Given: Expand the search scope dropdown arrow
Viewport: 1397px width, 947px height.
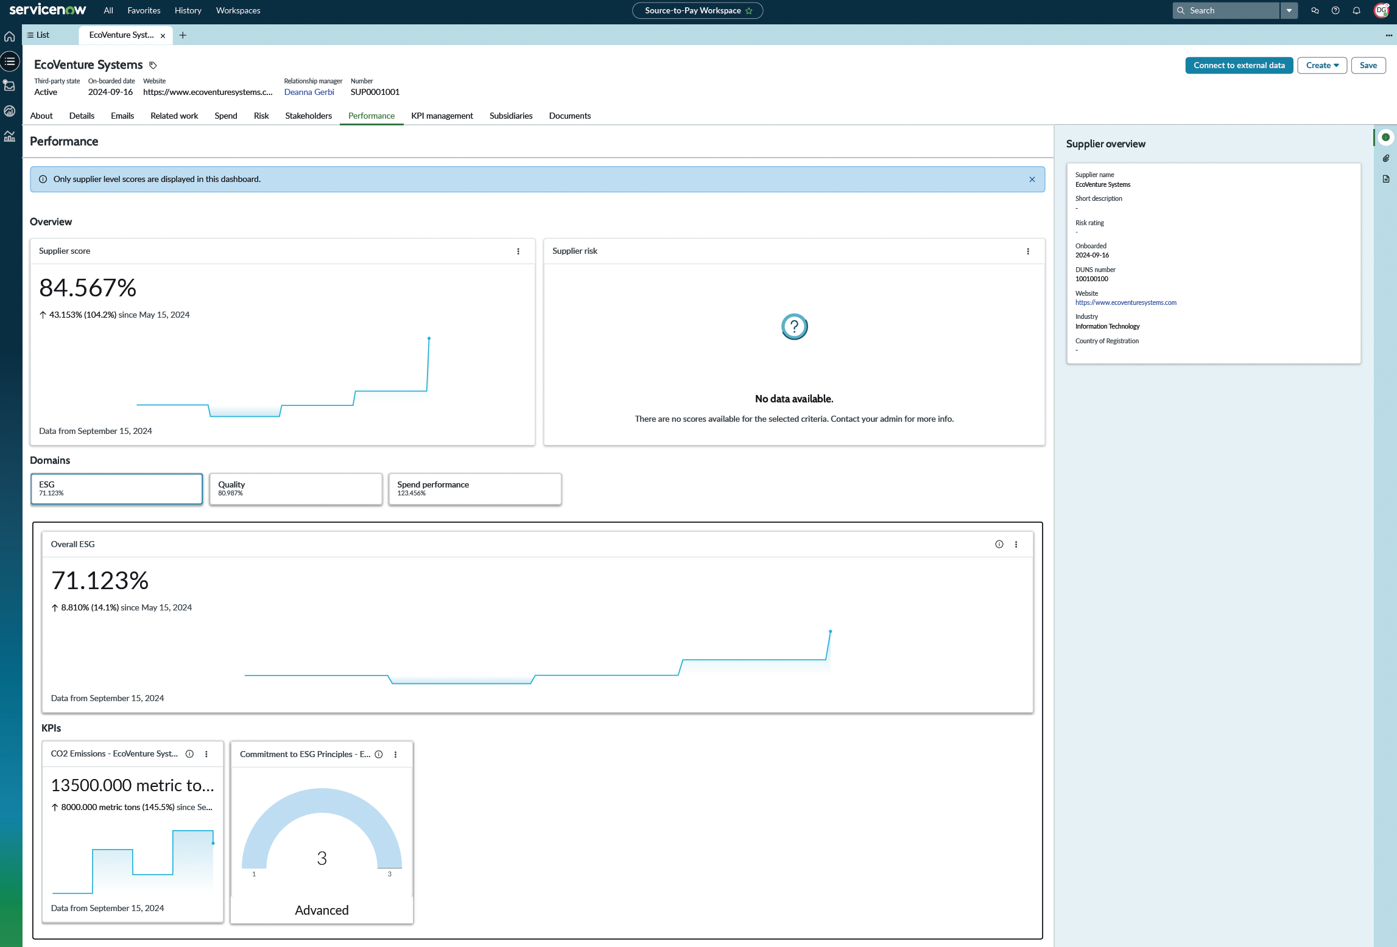Looking at the screenshot, I should coord(1289,10).
